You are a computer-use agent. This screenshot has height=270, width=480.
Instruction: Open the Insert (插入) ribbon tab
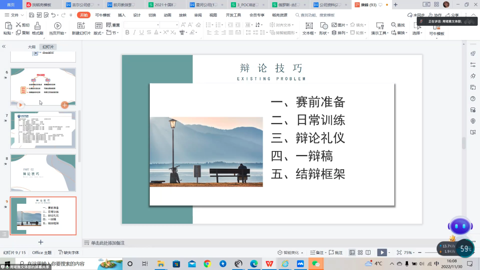pyautogui.click(x=121, y=15)
